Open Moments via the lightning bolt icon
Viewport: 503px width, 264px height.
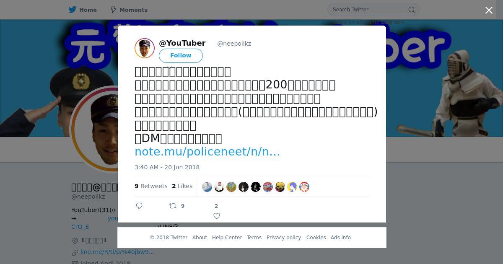pyautogui.click(x=113, y=10)
